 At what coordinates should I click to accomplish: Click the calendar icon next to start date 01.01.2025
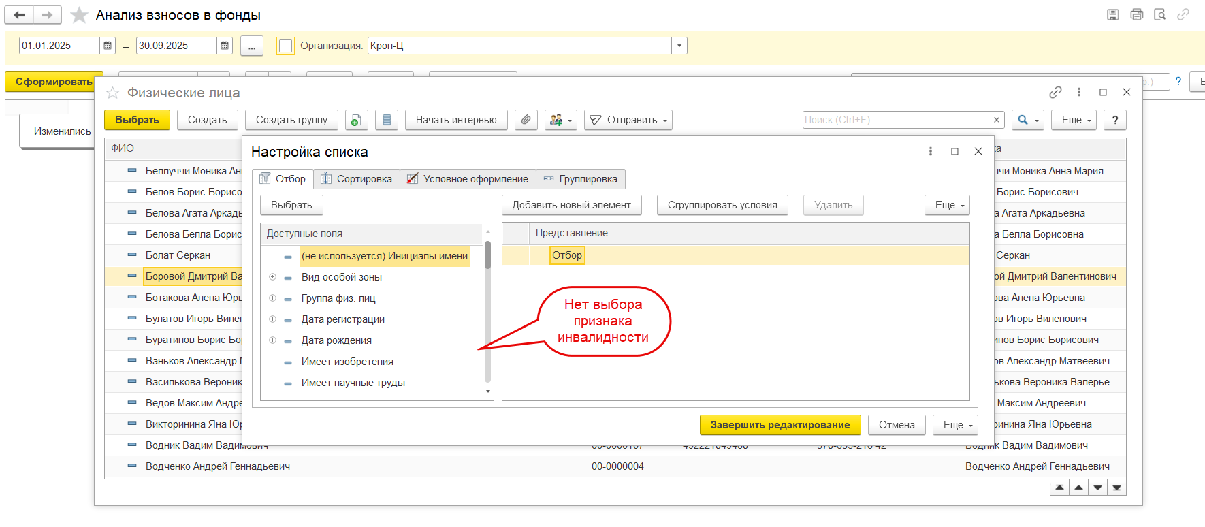[108, 46]
